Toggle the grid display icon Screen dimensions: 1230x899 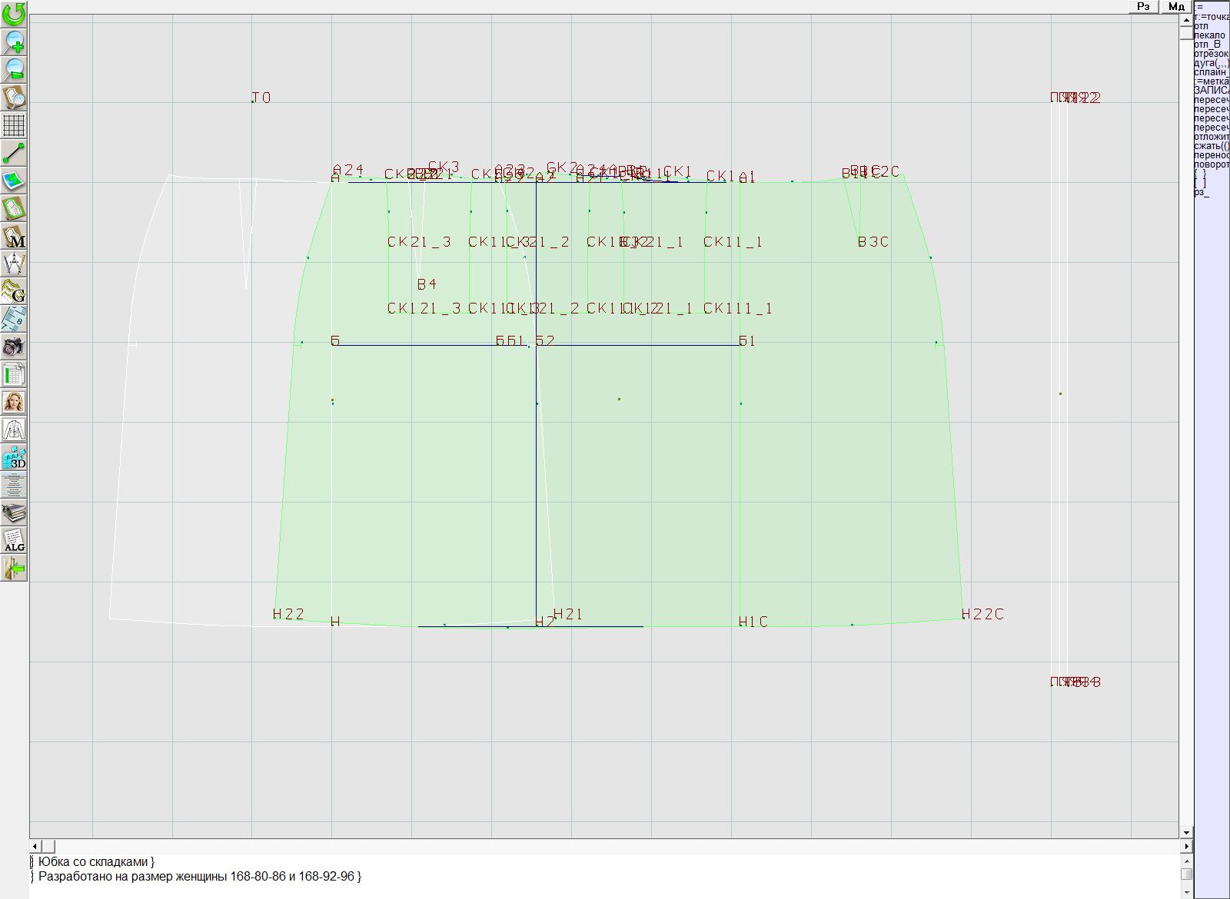click(x=14, y=125)
